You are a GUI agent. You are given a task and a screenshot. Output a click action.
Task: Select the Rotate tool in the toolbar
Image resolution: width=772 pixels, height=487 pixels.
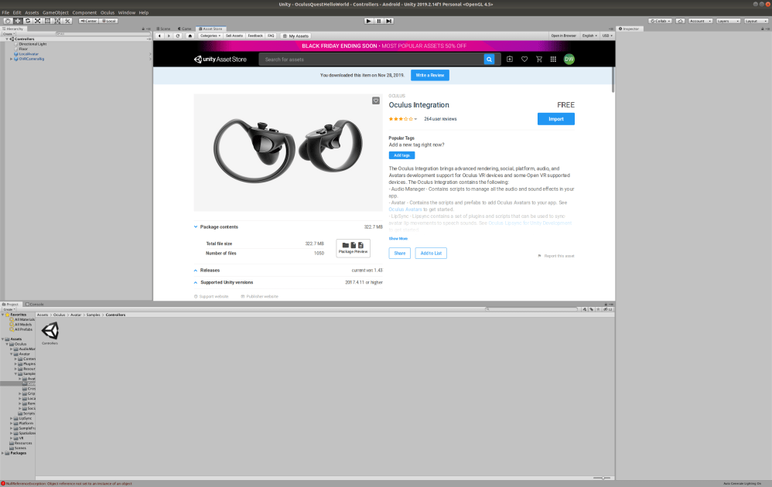28,21
